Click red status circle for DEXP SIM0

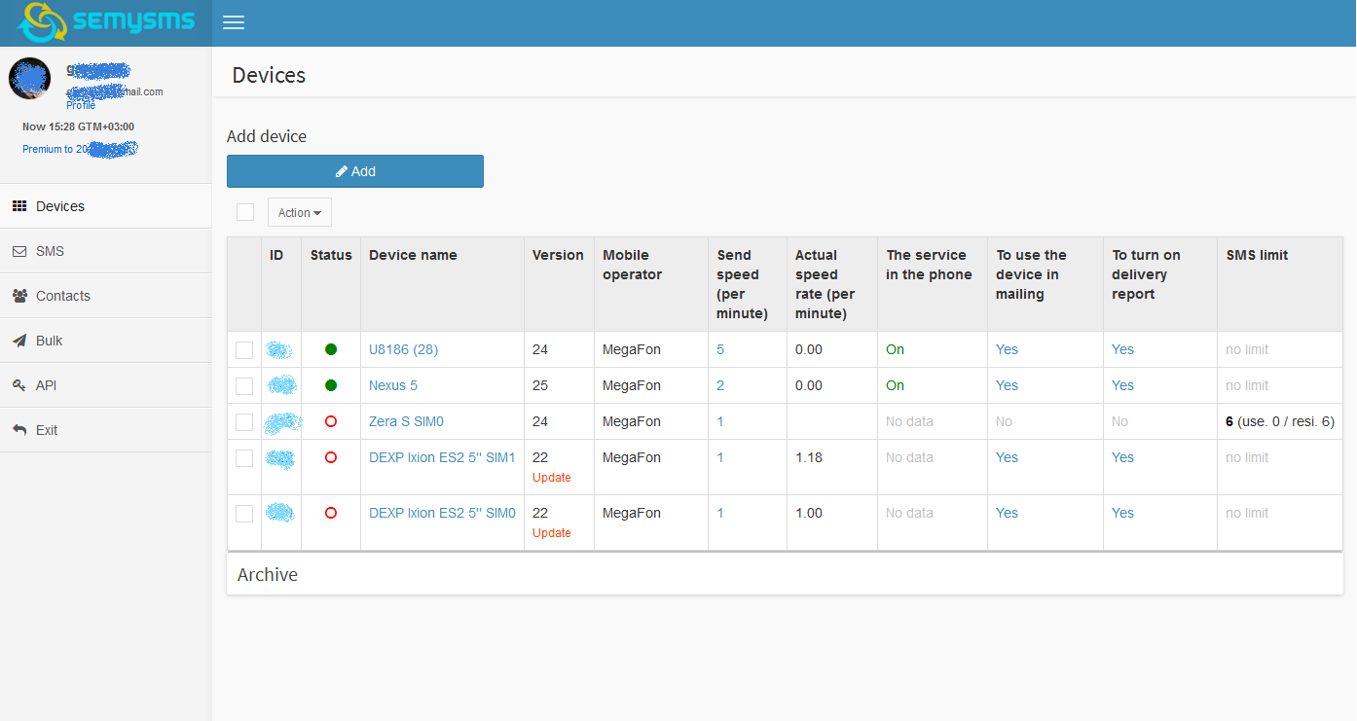pyautogui.click(x=331, y=513)
